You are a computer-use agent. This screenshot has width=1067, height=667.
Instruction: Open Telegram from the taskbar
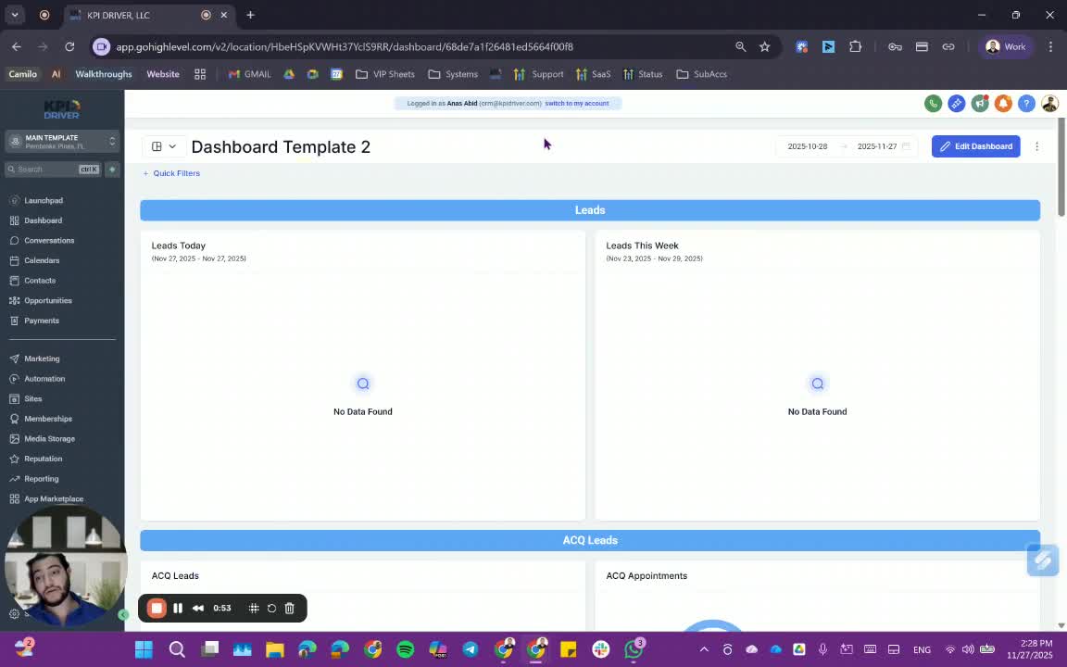tap(471, 649)
